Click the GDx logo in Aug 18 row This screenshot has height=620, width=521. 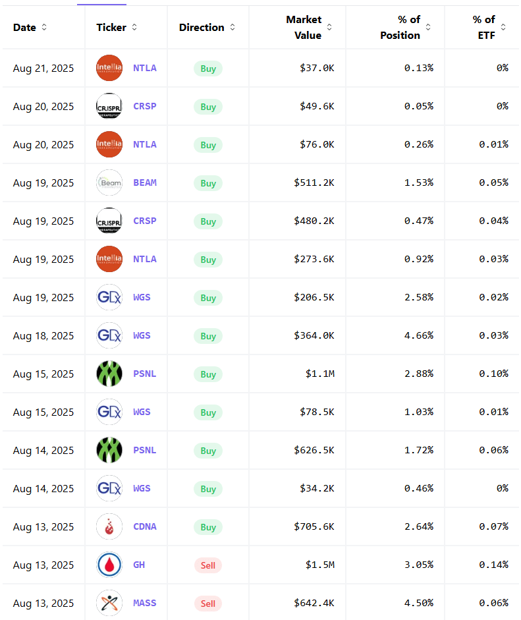click(x=109, y=335)
